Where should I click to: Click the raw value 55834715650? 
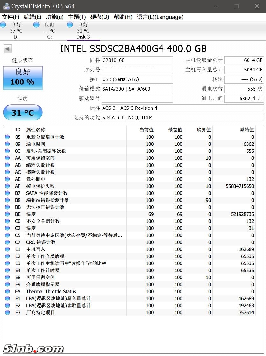click(240, 186)
